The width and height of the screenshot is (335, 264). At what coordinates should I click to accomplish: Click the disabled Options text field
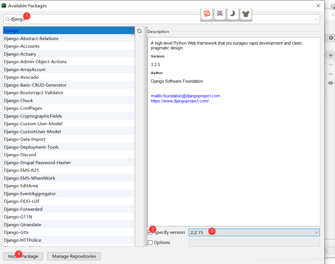(x=254, y=243)
